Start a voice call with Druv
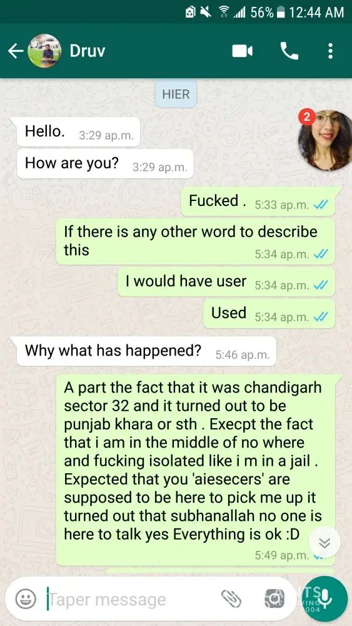This screenshot has height=626, width=352. tap(289, 51)
